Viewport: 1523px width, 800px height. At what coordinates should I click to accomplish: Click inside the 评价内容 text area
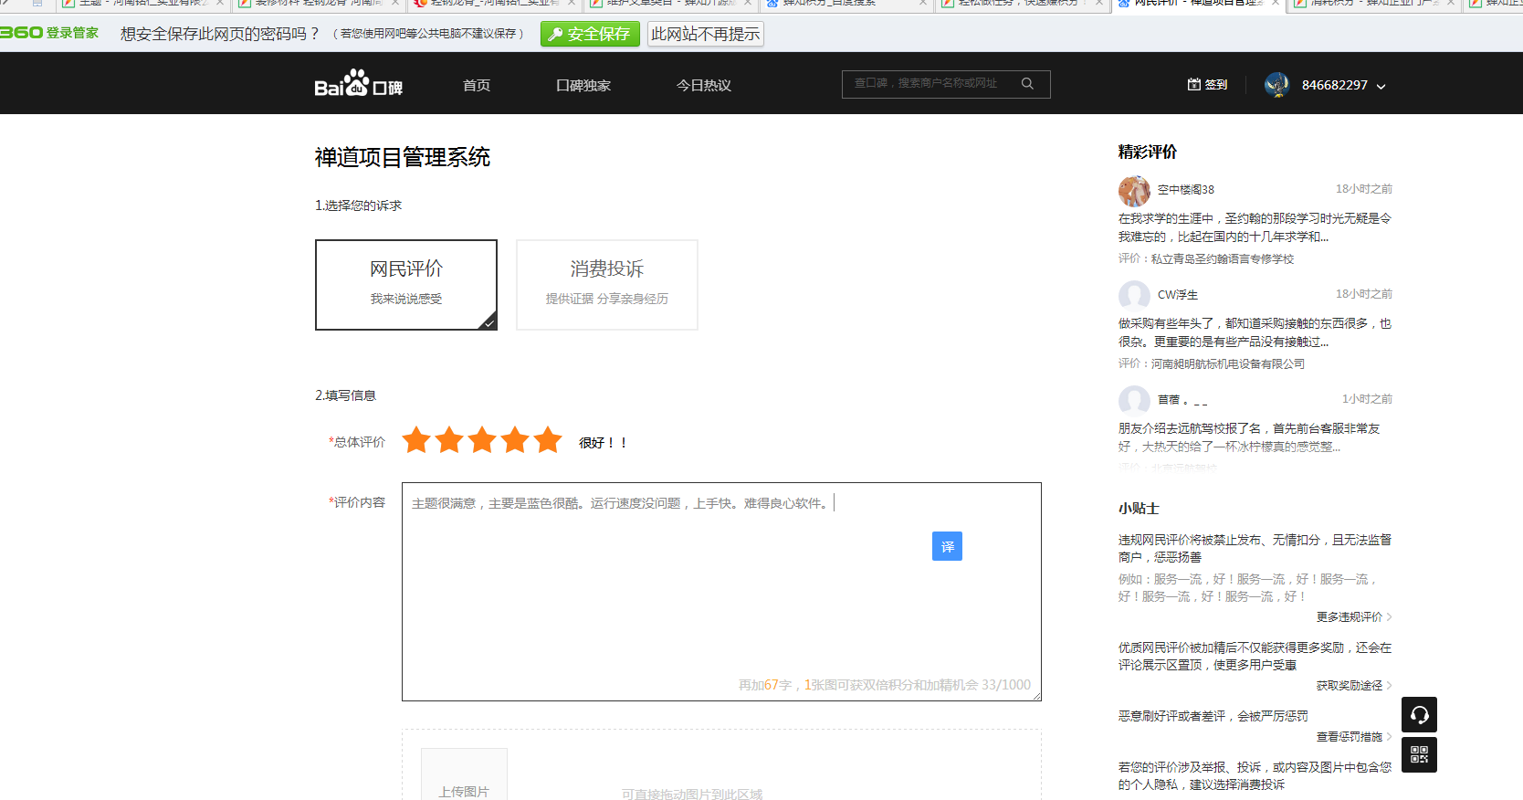(x=721, y=592)
